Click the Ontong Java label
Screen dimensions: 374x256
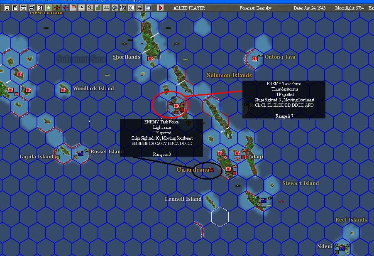[x=280, y=57]
